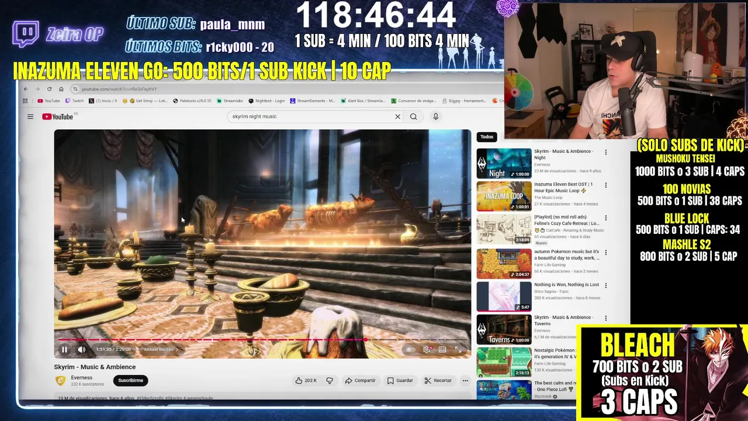Click the 'Skyrim - Music & Ambience' video title
The height and width of the screenshot is (421, 748).
coord(95,367)
